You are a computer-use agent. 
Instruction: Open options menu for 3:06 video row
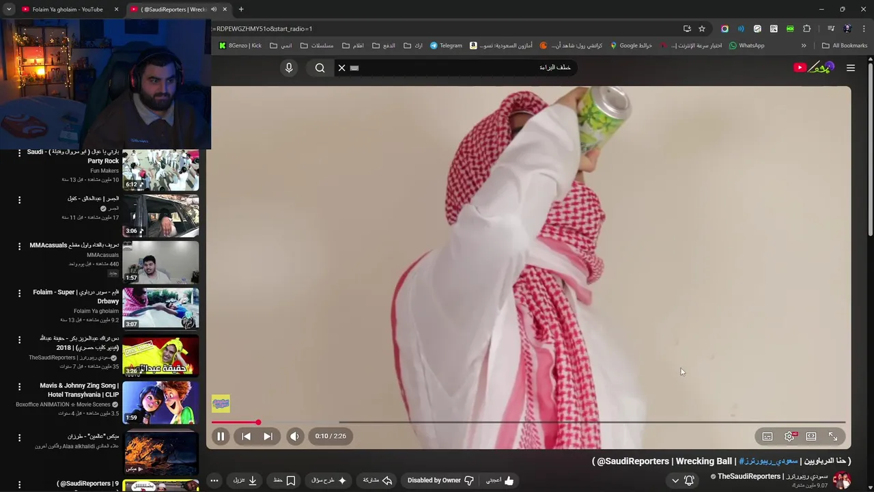pyautogui.click(x=19, y=200)
